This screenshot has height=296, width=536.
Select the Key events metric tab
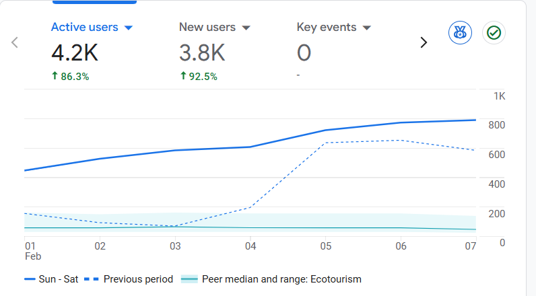327,28
